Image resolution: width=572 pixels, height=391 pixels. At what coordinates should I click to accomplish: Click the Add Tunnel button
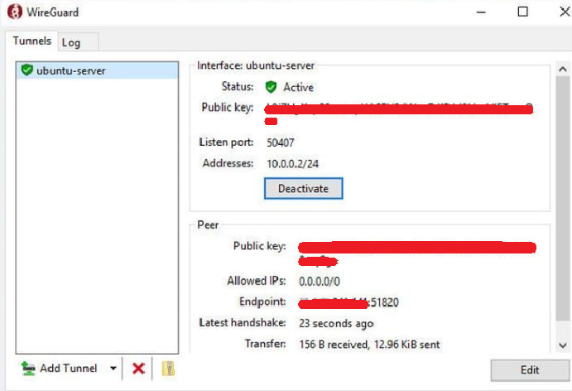(60, 369)
